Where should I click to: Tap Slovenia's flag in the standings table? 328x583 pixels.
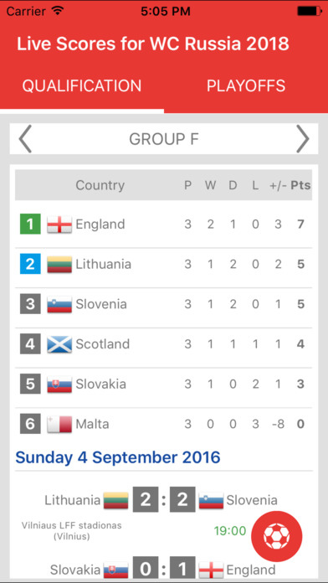click(59, 304)
